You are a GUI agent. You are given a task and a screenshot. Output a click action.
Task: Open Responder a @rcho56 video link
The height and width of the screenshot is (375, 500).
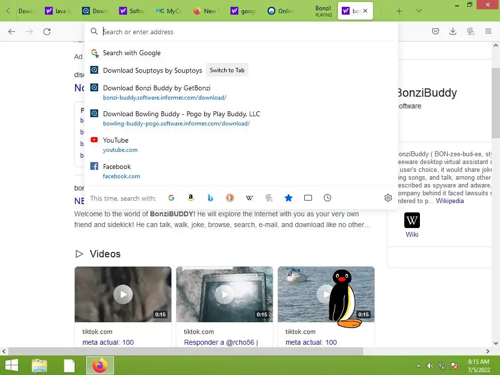tap(221, 342)
